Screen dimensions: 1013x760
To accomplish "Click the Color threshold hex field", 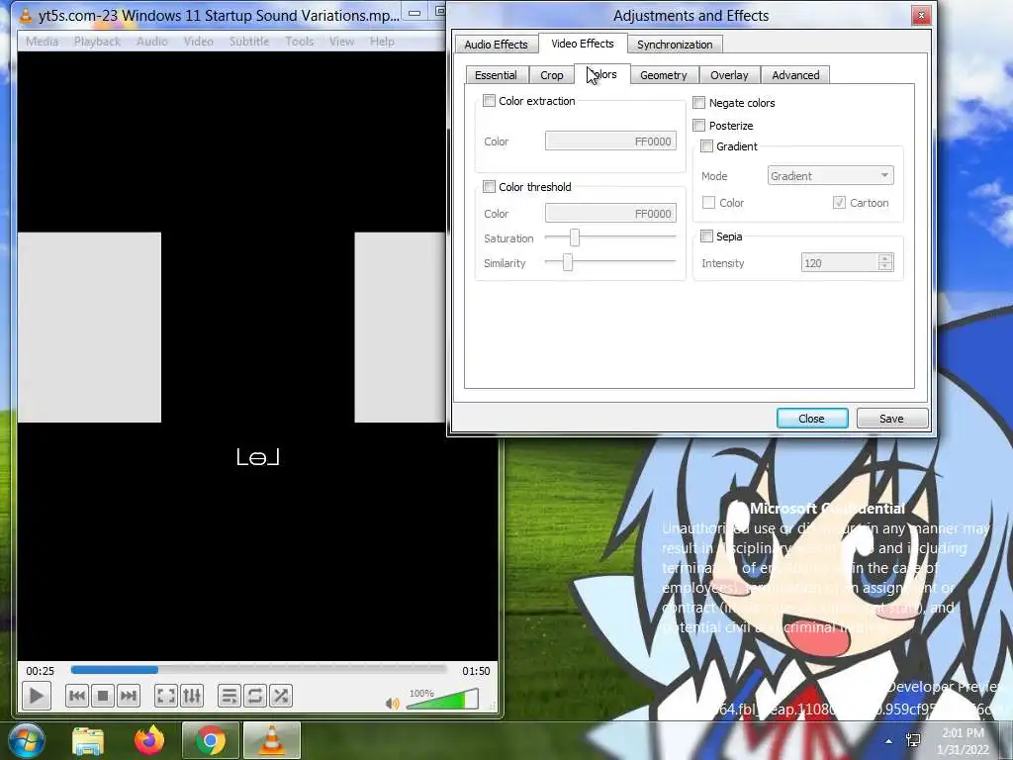I will (610, 214).
